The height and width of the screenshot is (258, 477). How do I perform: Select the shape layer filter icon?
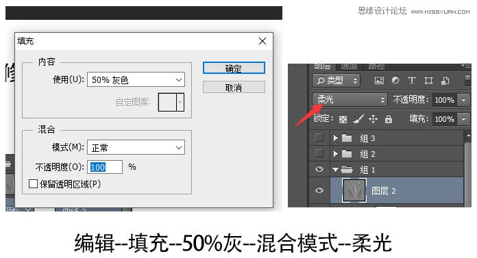428,81
